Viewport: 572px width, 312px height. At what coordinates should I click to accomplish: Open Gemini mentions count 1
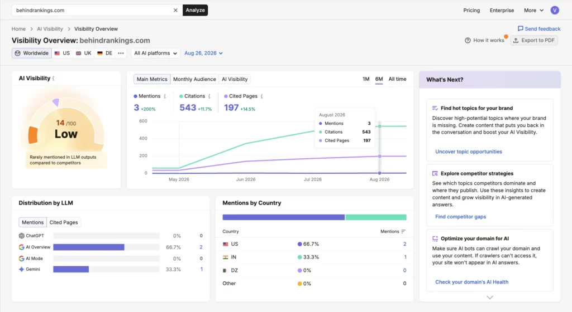click(x=201, y=270)
